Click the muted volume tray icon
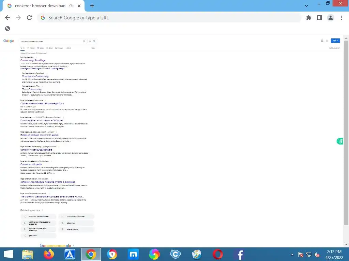Image resolution: width=349 pixels, height=261 pixels. click(317, 255)
